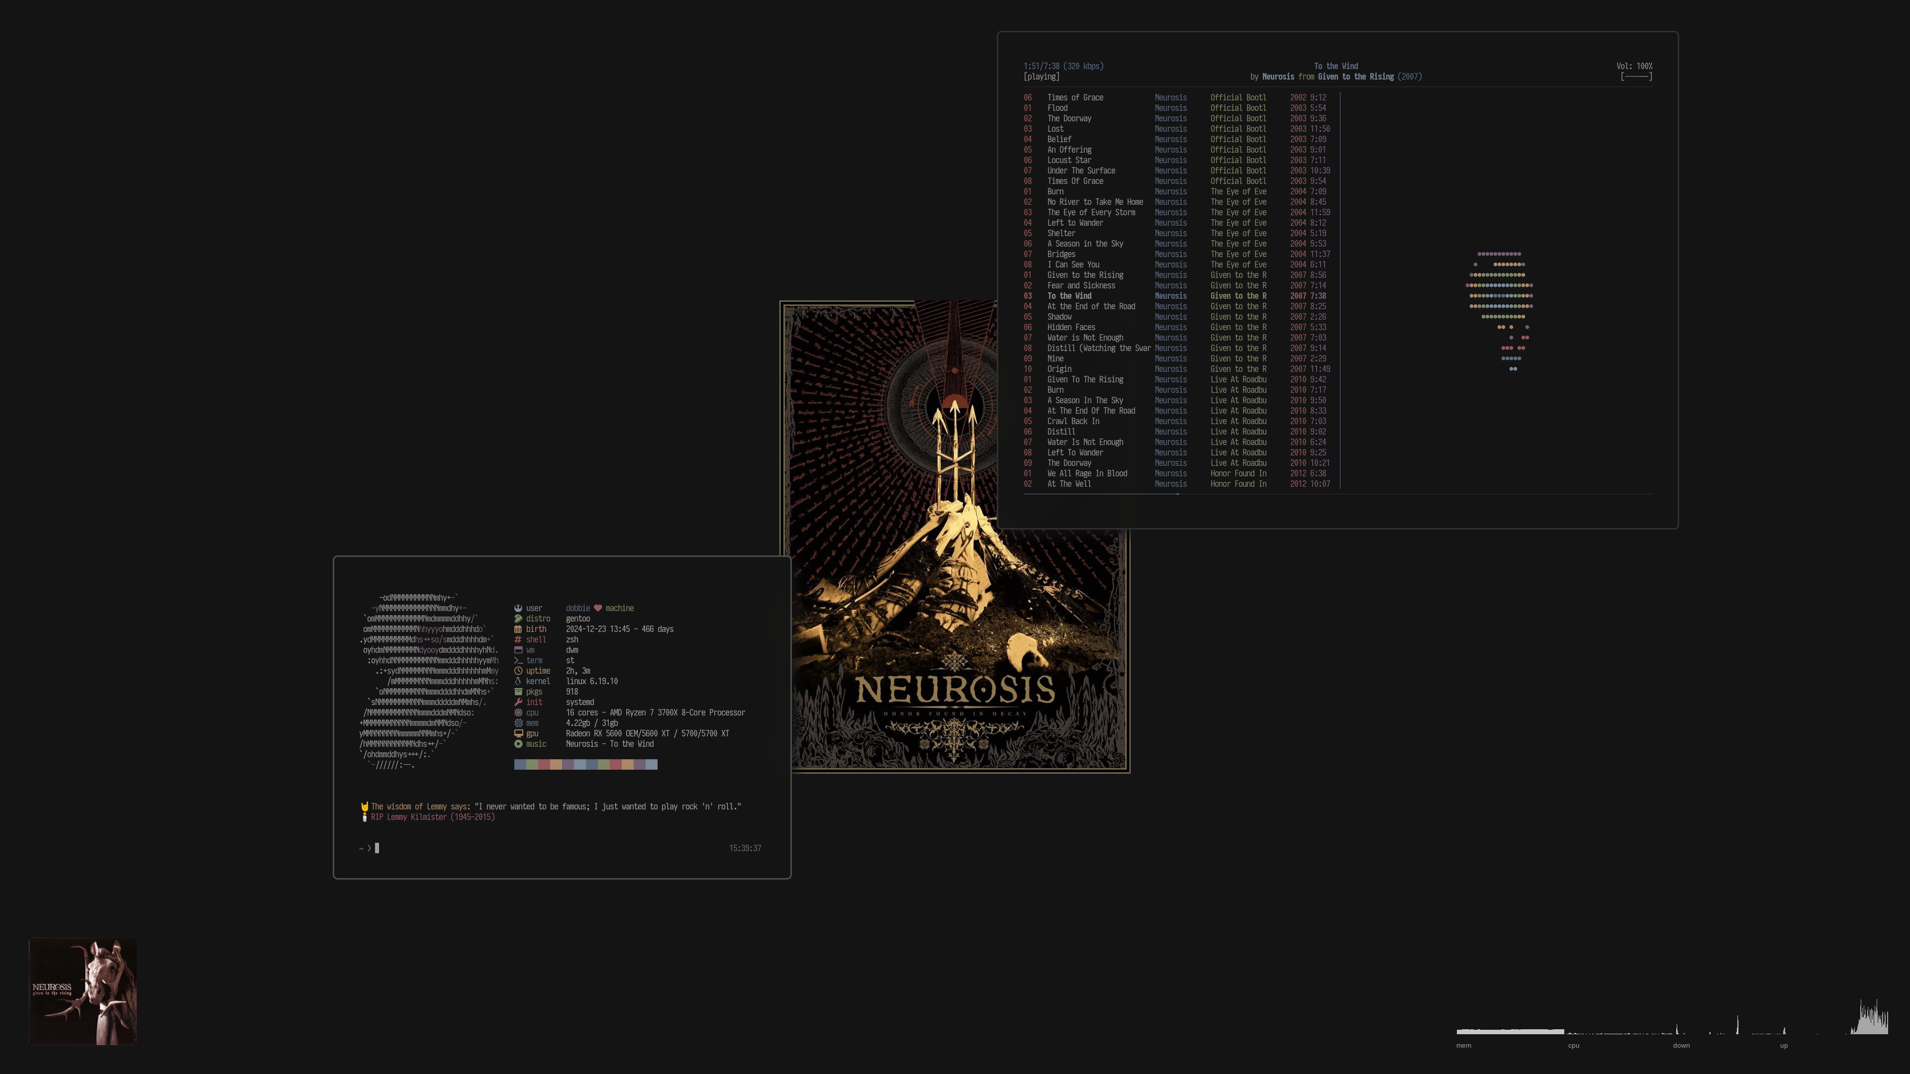
Task: Click the clock icon beside uptime
Action: pos(518,671)
